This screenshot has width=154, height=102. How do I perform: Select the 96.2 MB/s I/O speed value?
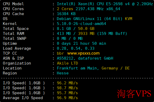pos(67,83)
